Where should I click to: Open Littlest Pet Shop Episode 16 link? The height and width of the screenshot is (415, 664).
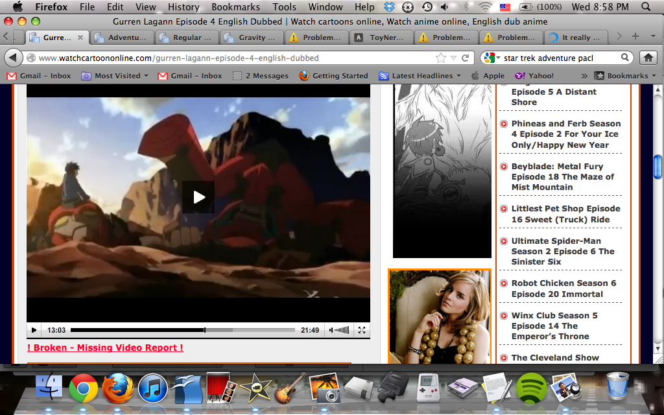point(565,214)
